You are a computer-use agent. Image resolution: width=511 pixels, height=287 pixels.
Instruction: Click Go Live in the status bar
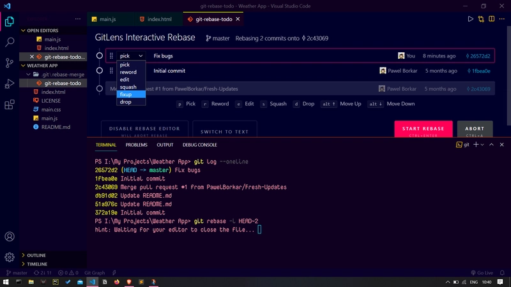tap(482, 273)
